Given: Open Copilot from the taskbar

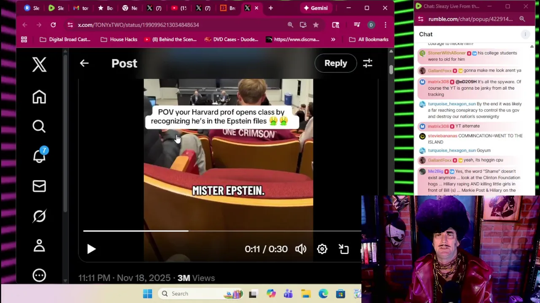Looking at the screenshot, I should (x=271, y=294).
